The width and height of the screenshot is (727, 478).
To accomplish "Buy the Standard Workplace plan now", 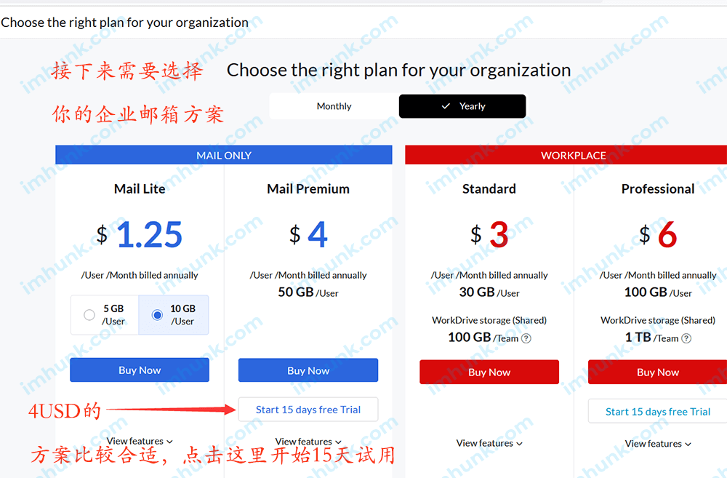I will click(x=489, y=373).
